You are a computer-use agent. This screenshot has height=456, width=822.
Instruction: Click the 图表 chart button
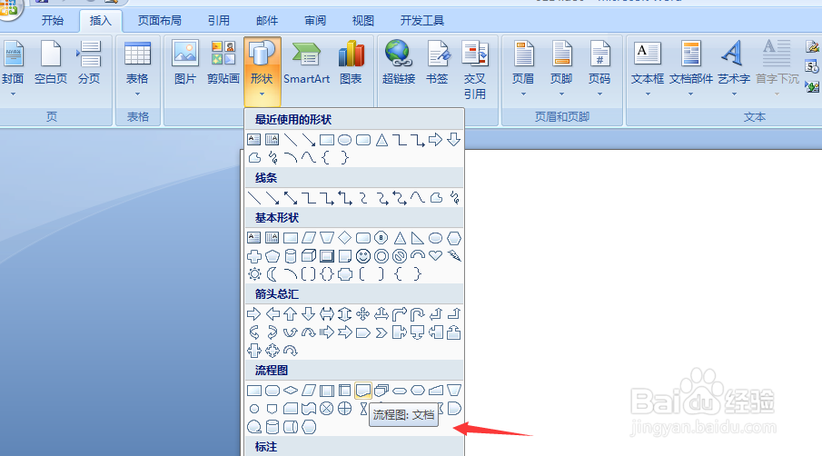click(351, 63)
